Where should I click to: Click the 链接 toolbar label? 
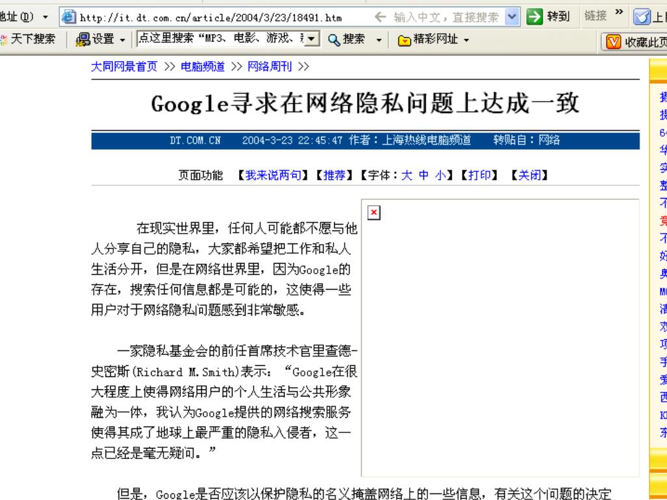[595, 16]
